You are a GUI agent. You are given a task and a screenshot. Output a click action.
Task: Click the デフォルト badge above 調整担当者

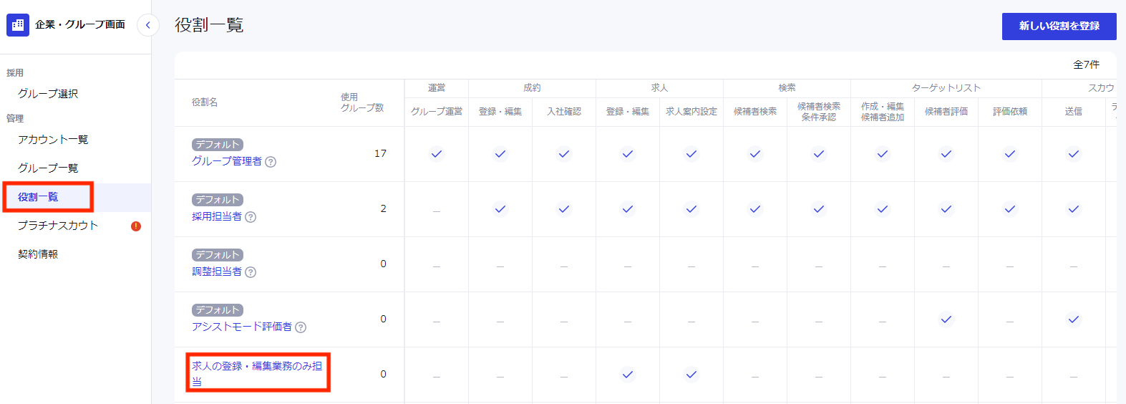tap(218, 255)
